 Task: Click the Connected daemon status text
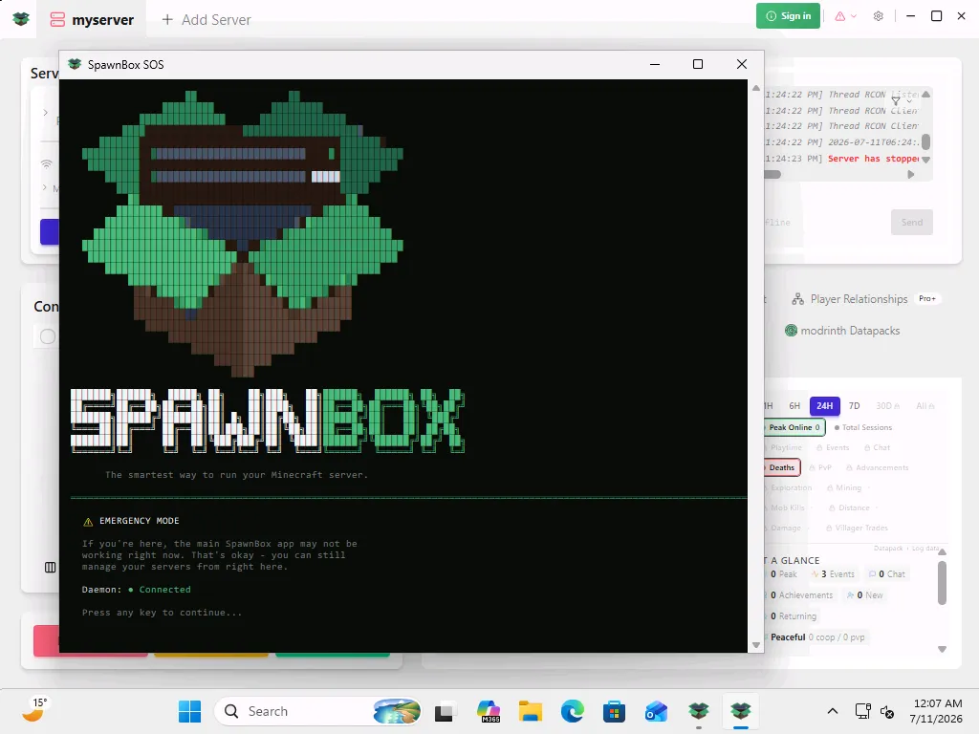pyautogui.click(x=164, y=590)
